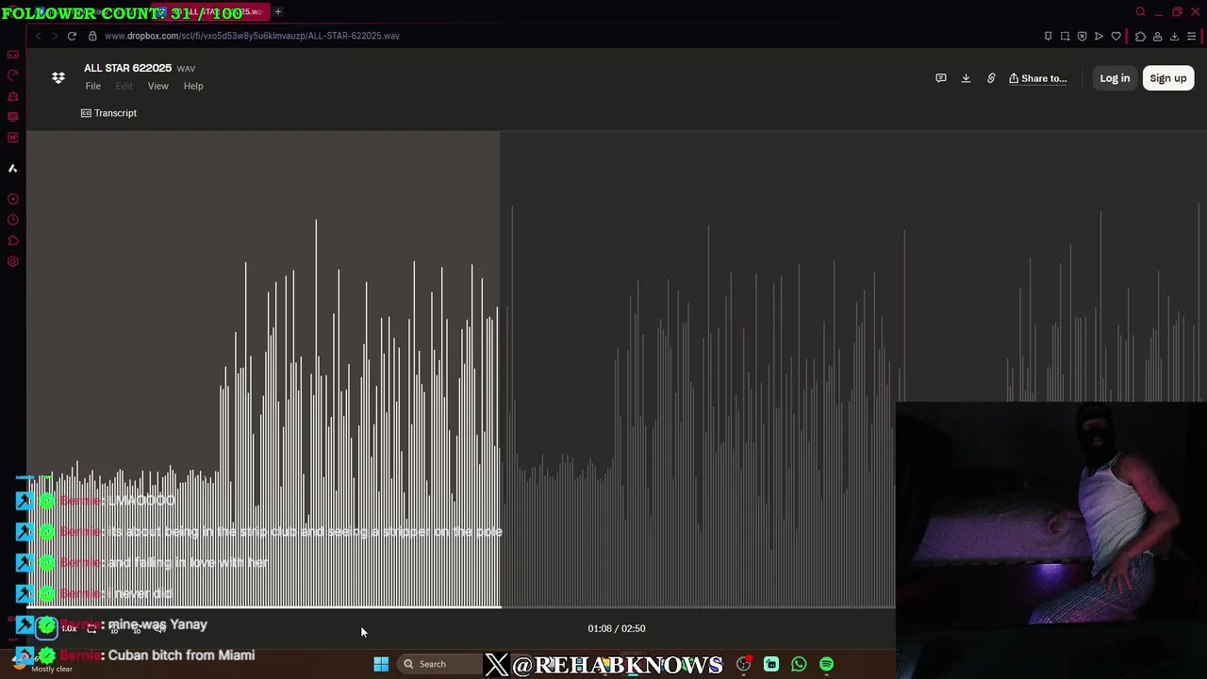
Task: Open the clock history sidebar icon
Action: 13,220
